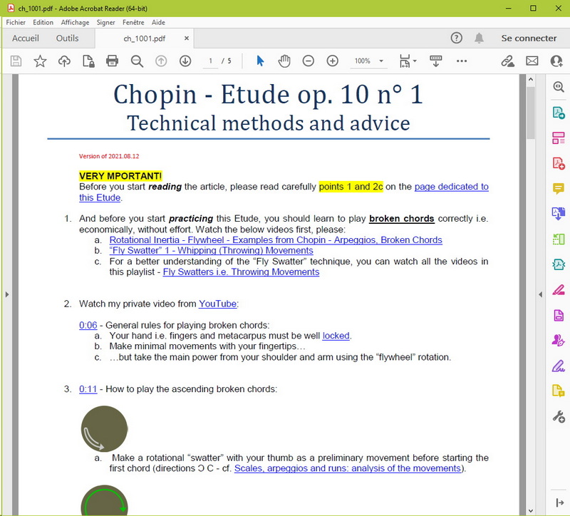This screenshot has width=570, height=516.
Task: Switch to the Outils tab
Action: pyautogui.click(x=68, y=38)
